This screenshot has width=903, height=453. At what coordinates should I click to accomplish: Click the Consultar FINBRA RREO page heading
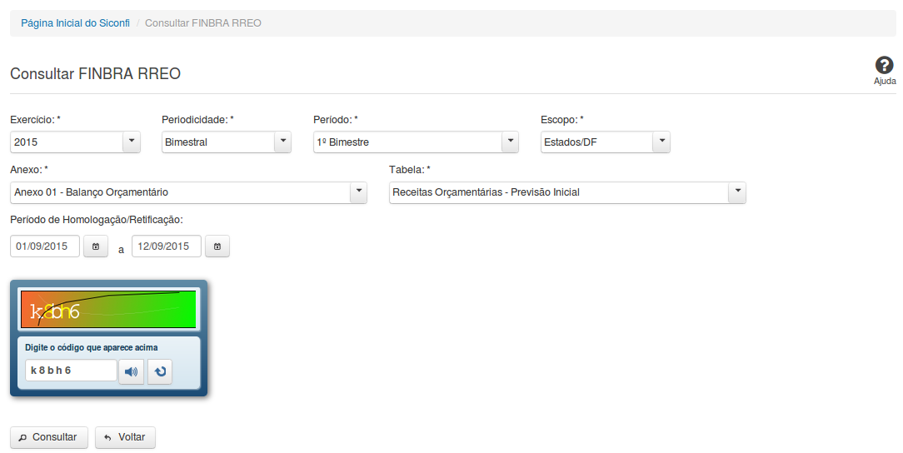point(95,74)
